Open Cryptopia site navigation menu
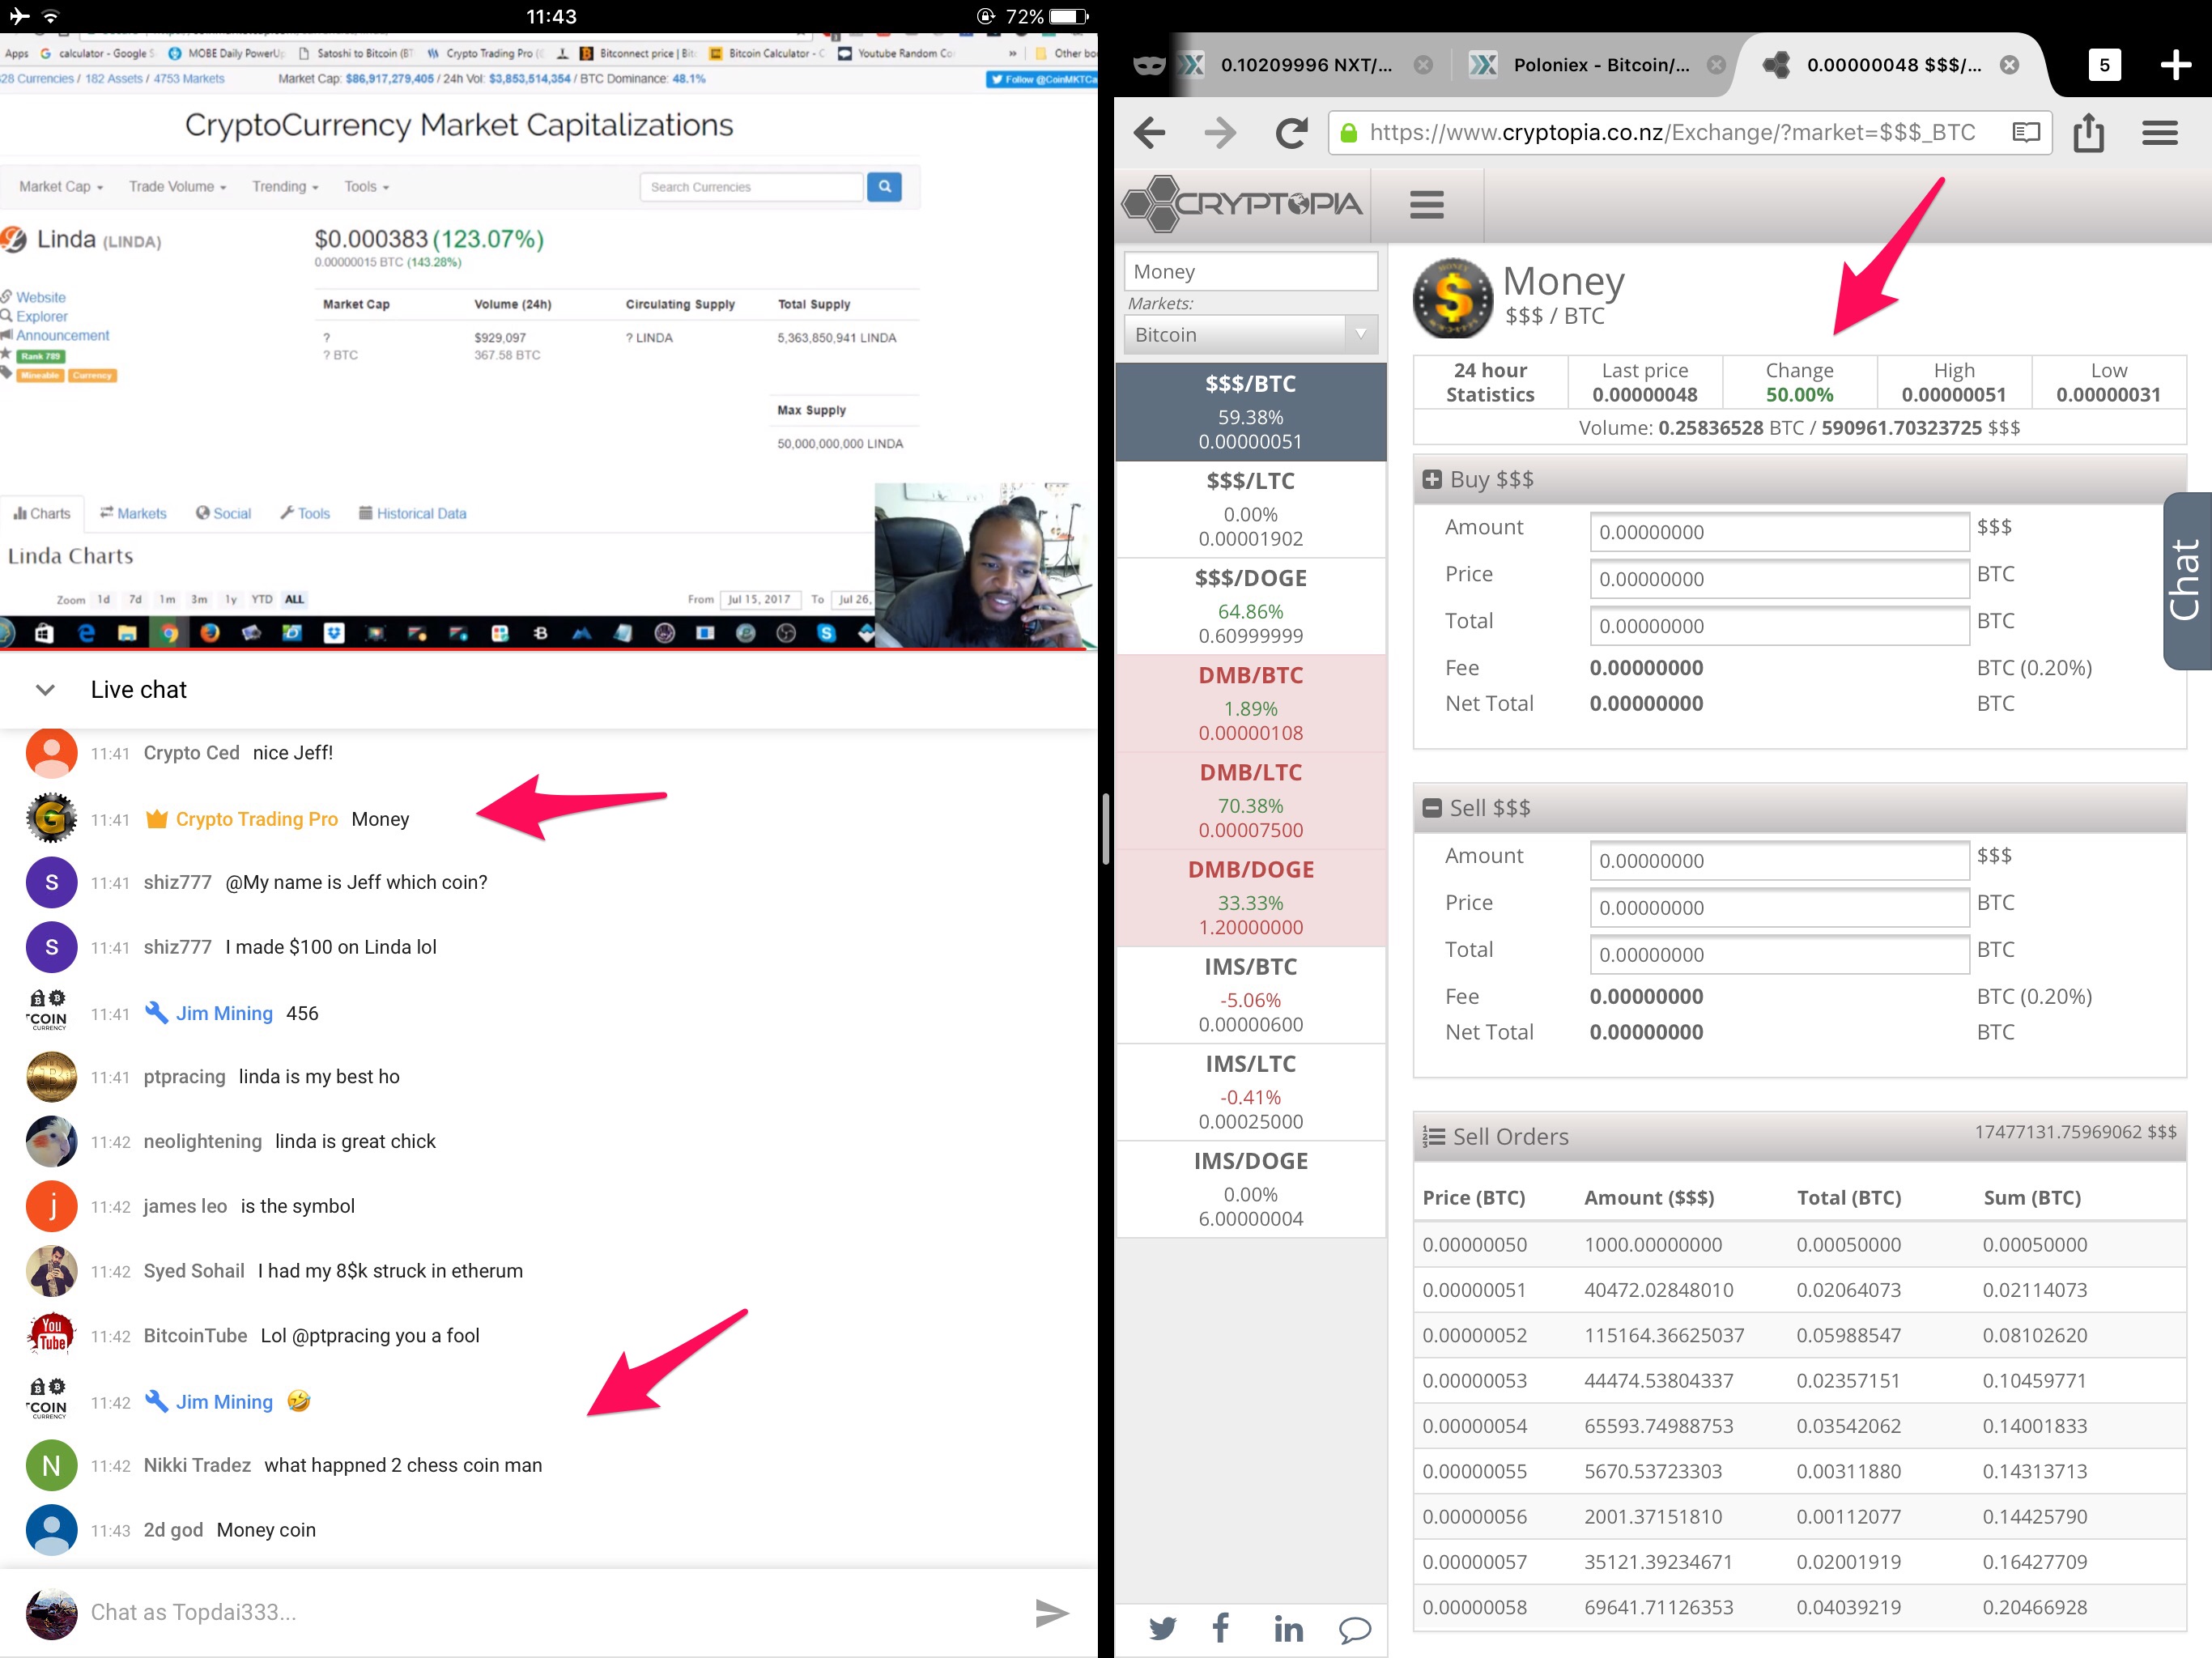Screen dimensions: 2212x1658 [1427, 204]
